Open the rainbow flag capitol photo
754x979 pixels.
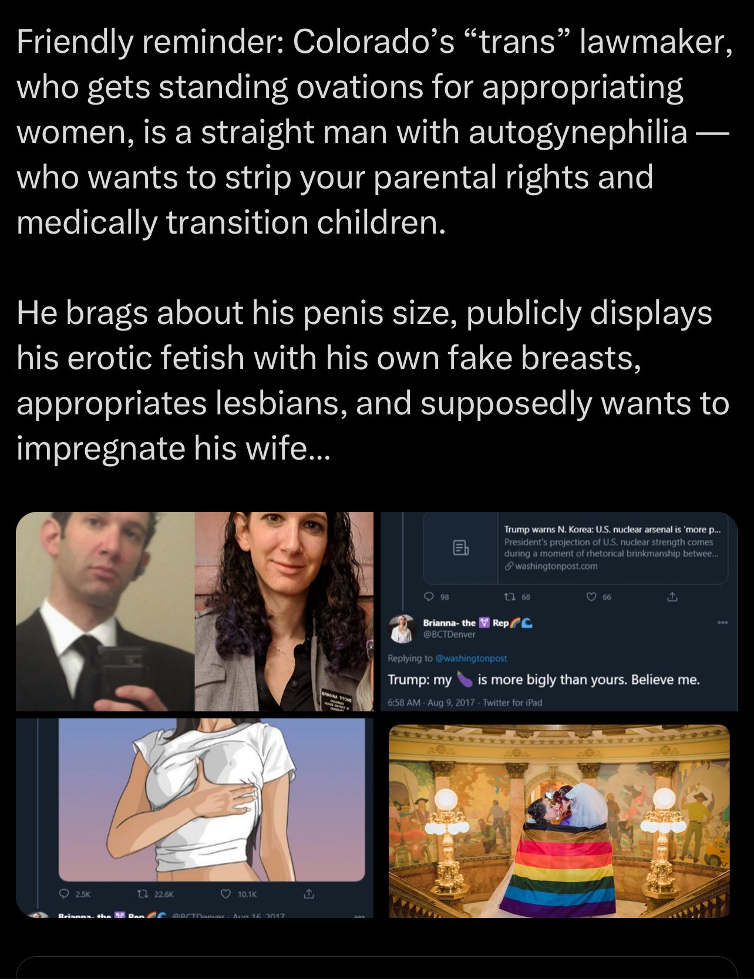click(x=560, y=821)
